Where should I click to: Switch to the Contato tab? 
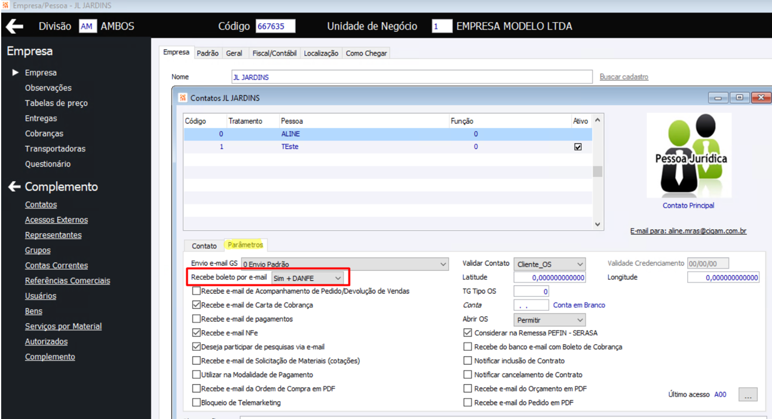click(x=204, y=246)
